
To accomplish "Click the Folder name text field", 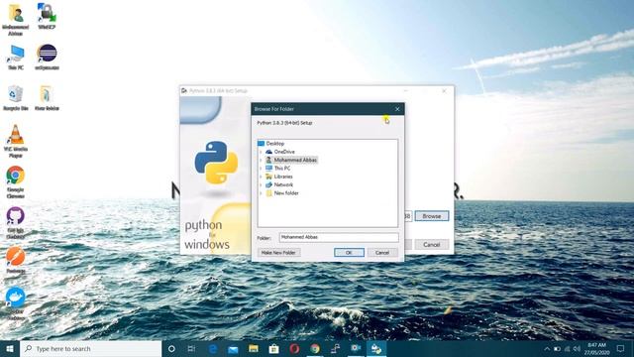I will (339, 237).
